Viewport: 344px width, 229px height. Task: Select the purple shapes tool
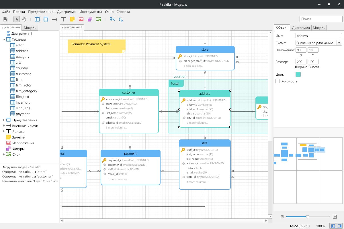click(x=90, y=19)
